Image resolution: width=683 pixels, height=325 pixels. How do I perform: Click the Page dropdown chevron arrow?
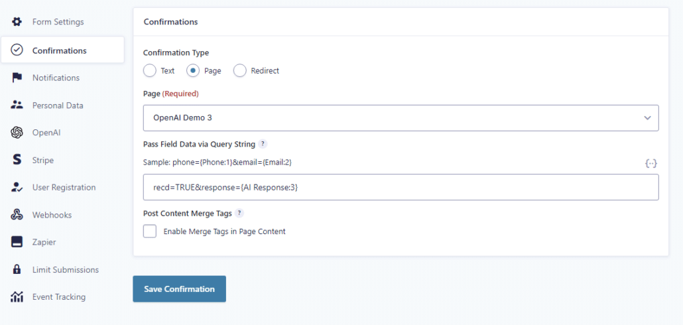click(647, 118)
